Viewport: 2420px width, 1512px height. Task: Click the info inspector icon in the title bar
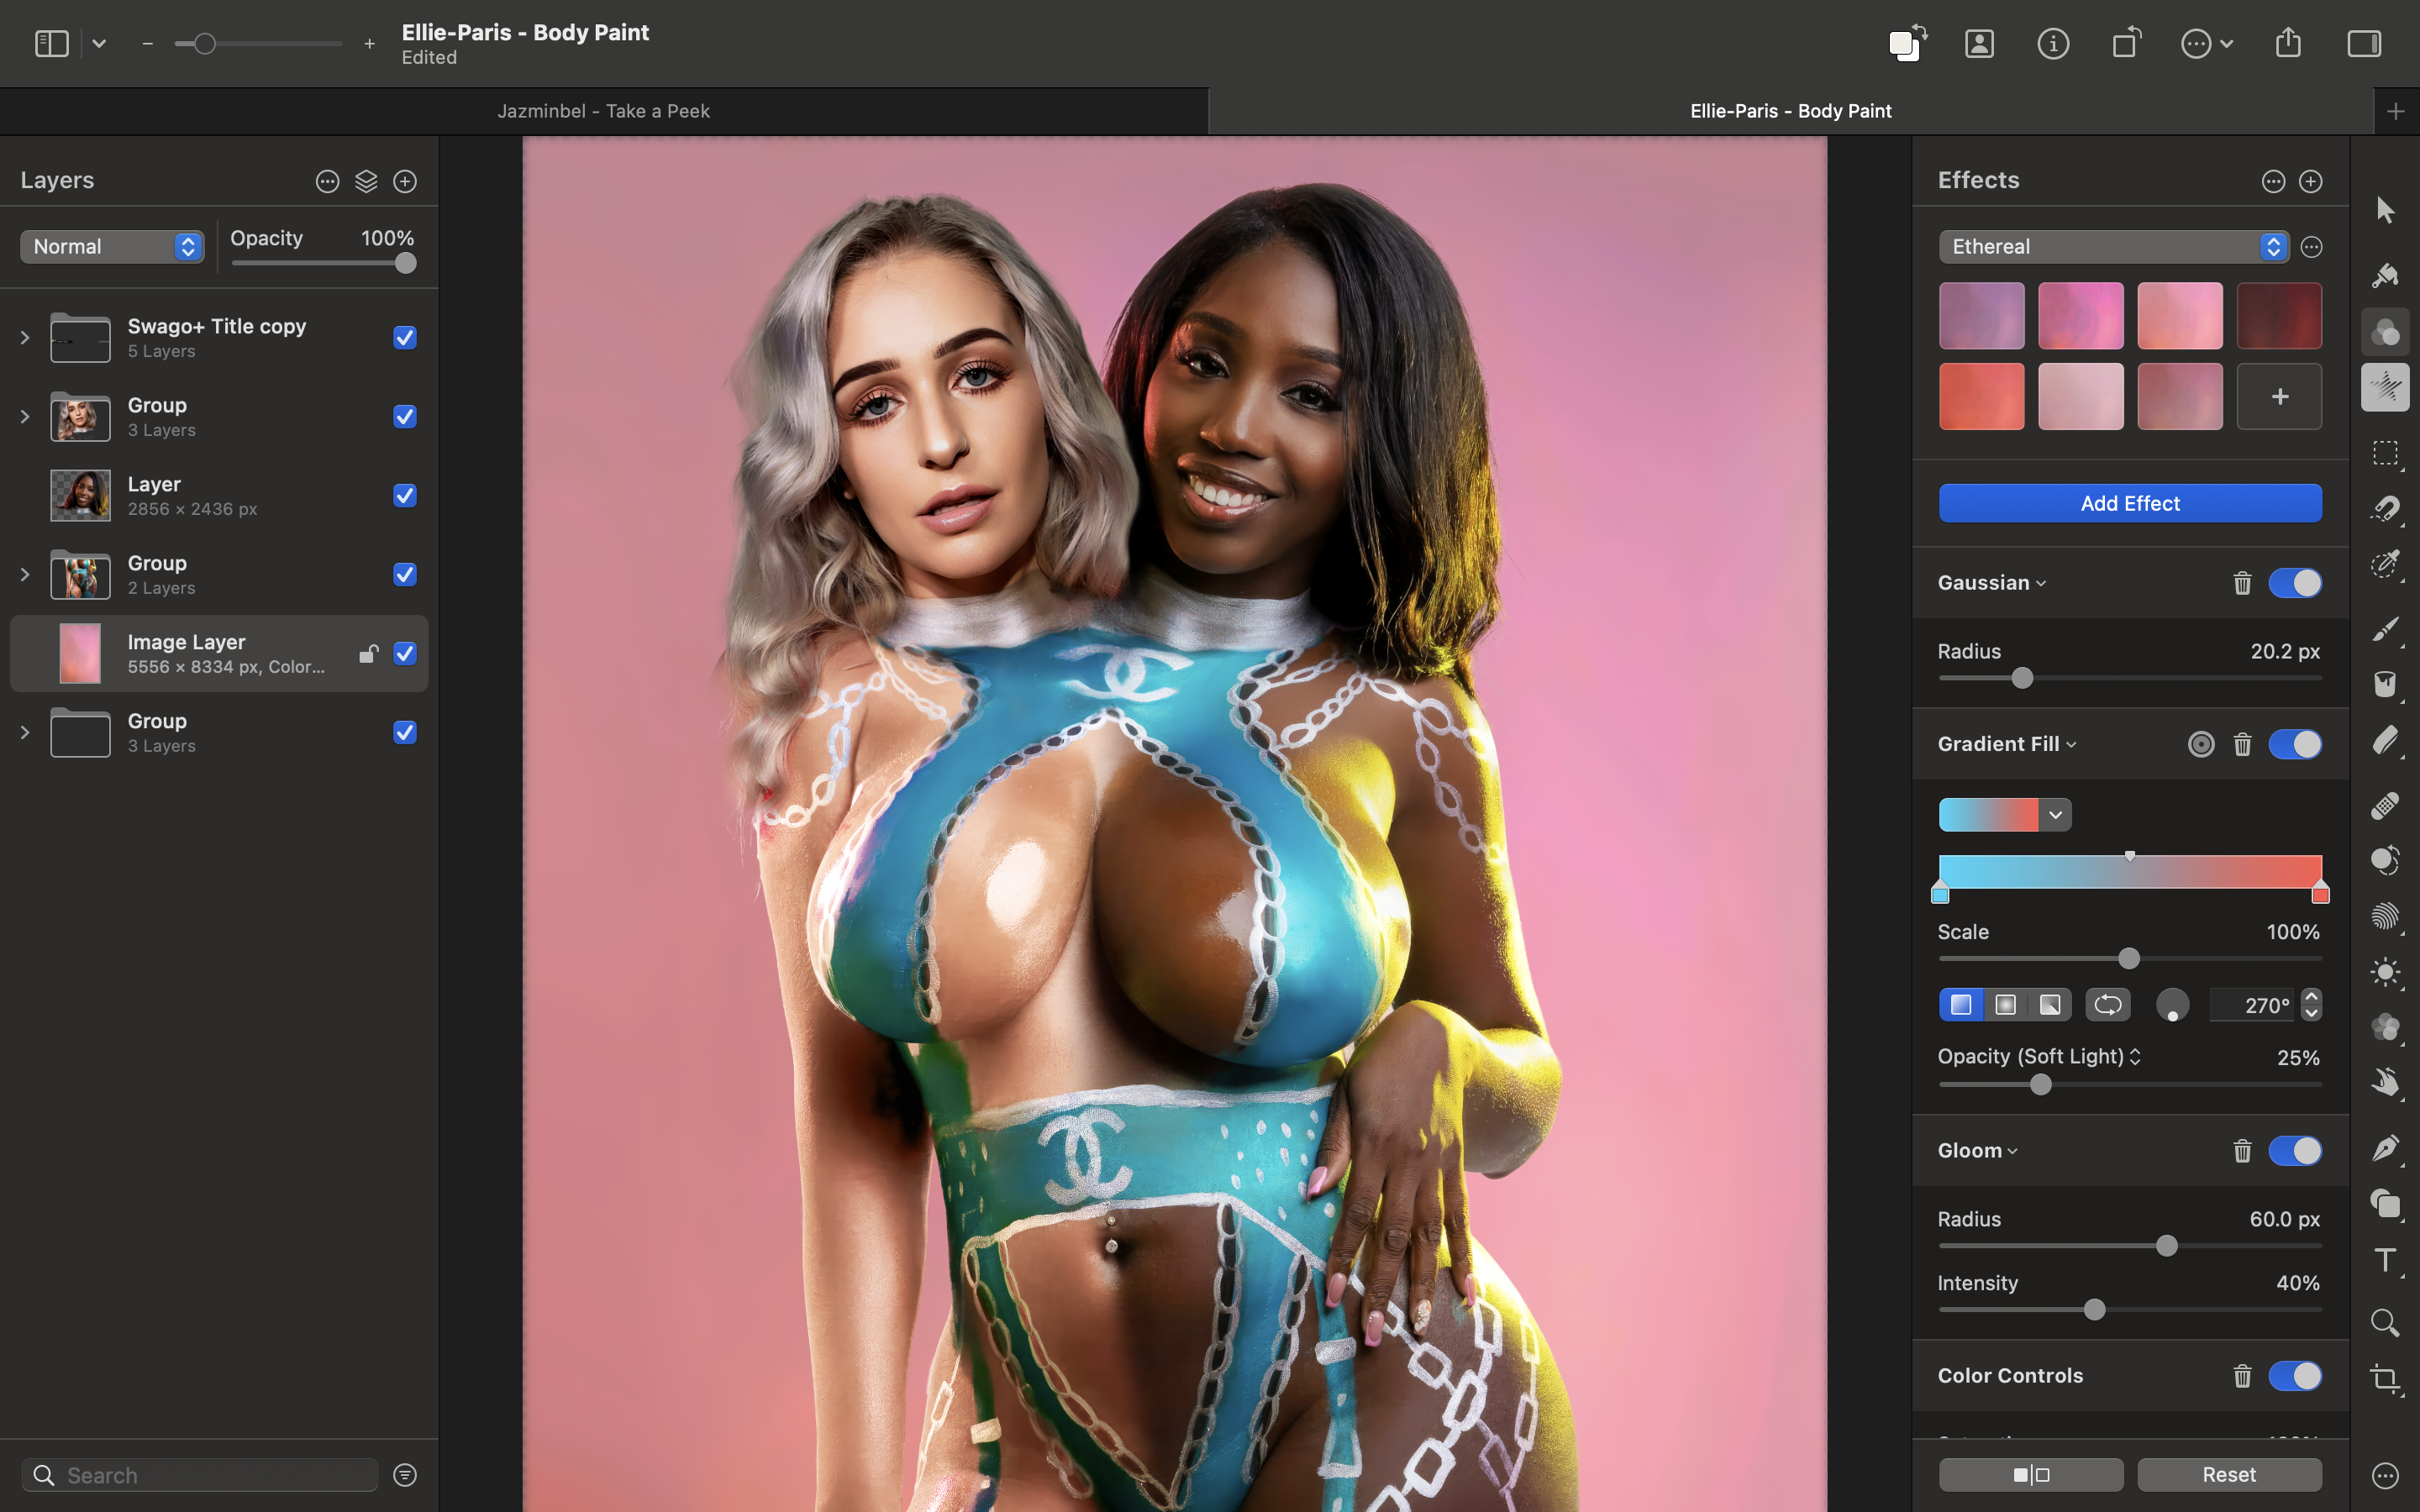point(2053,43)
